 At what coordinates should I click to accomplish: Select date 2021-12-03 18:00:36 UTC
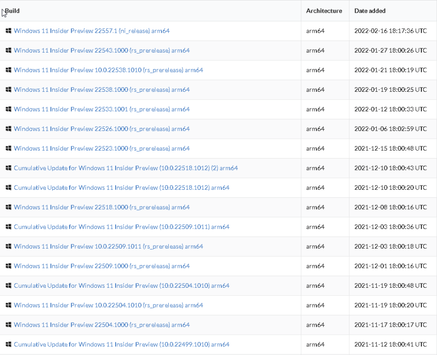(391, 227)
